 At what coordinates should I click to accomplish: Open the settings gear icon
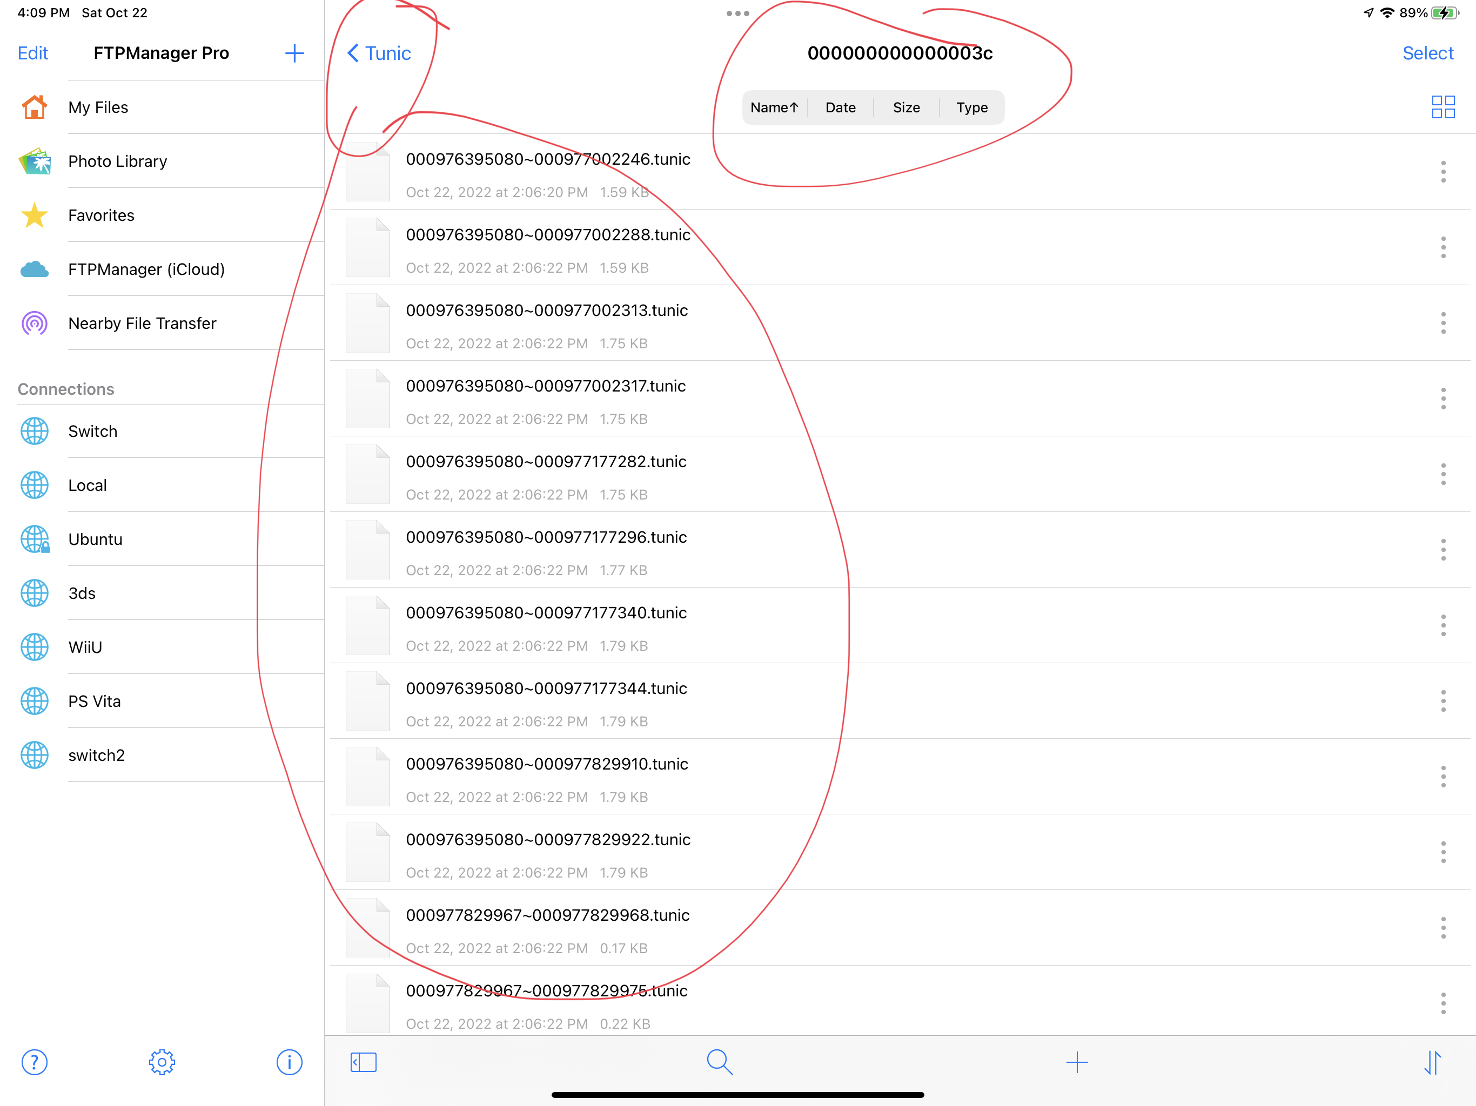(x=162, y=1062)
